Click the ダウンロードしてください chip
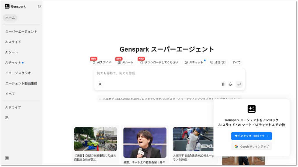Image resolution: width=298 pixels, height=167 pixels. click(x=159, y=62)
